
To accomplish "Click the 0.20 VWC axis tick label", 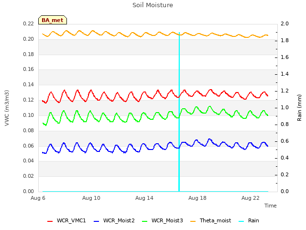I will pos(29,39).
